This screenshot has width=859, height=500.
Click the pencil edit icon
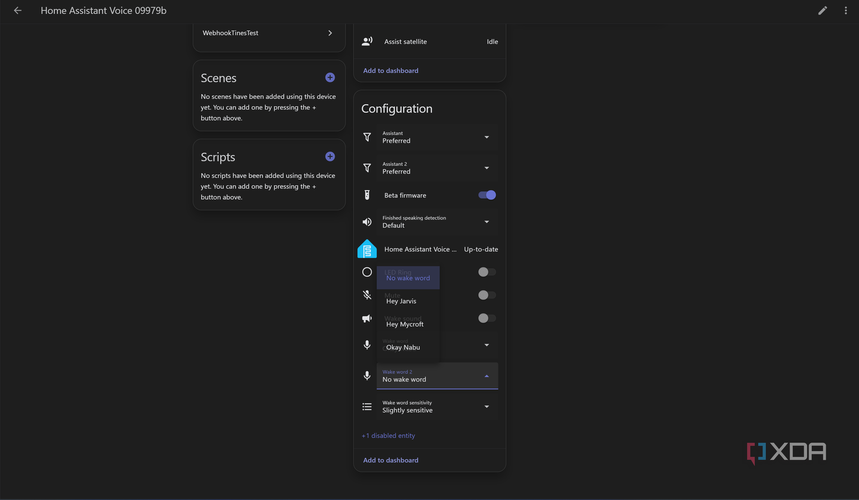(822, 10)
